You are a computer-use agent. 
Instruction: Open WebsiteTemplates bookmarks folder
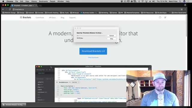(x=132, y=13)
